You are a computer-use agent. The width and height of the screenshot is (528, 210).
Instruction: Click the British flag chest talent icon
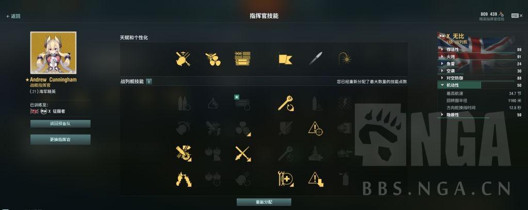[242, 59]
